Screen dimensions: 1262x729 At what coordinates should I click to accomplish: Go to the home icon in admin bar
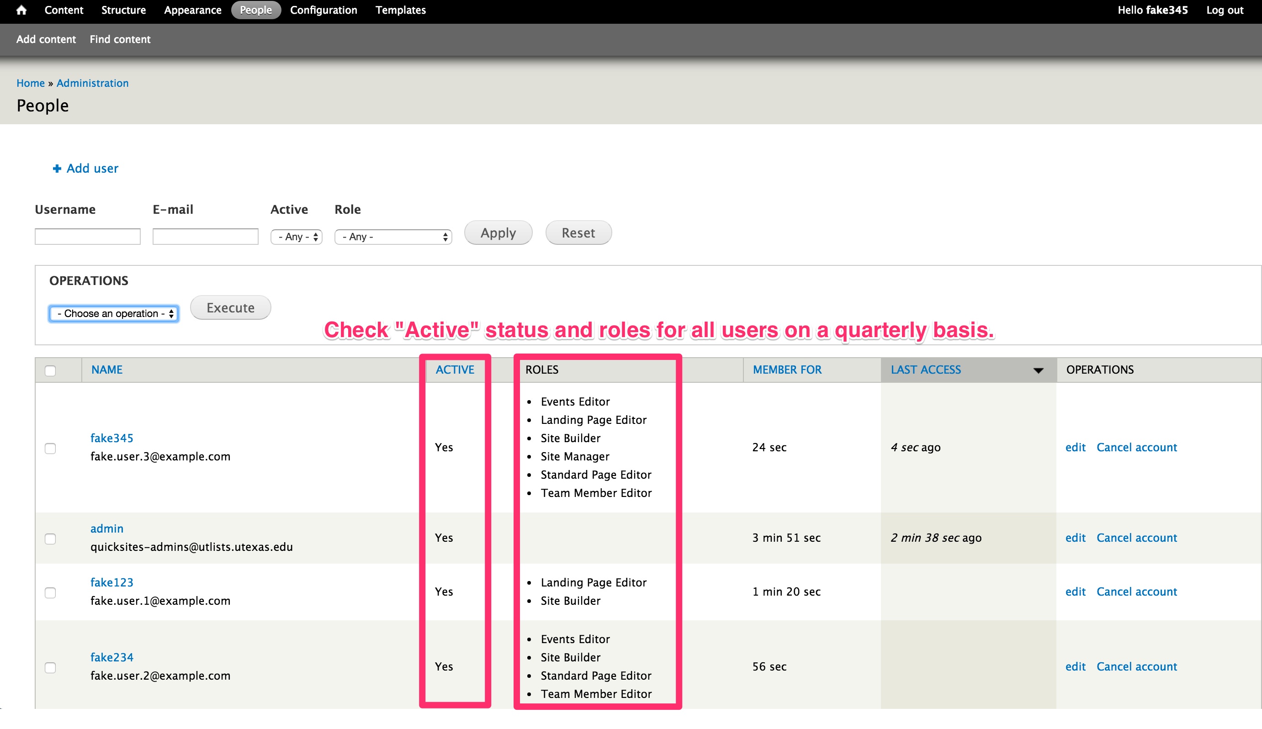[x=21, y=10]
